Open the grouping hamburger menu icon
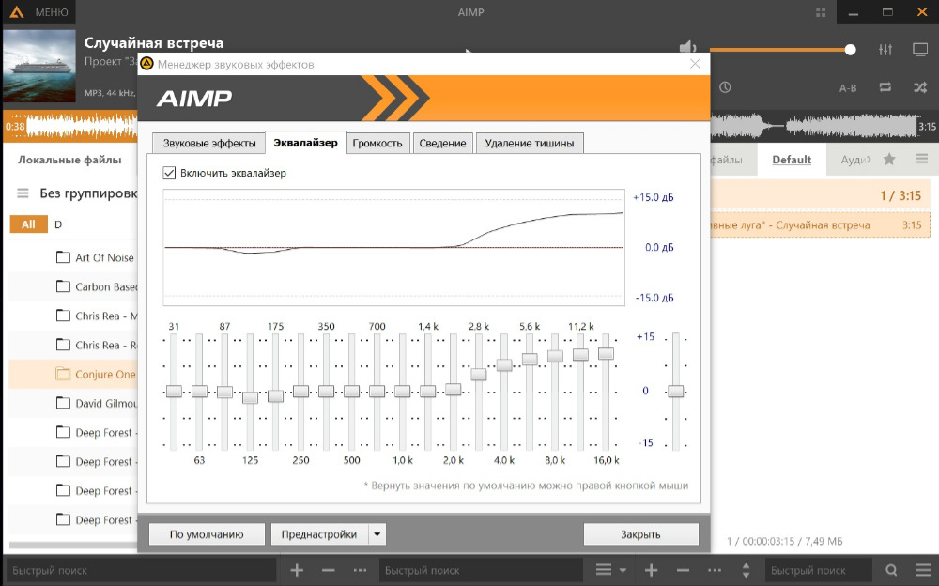The image size is (939, 586). click(x=23, y=193)
